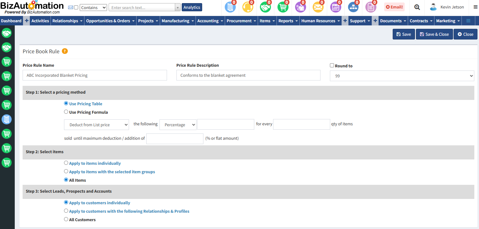
Task: Open Opportunities & Orders menu
Action: [110, 21]
